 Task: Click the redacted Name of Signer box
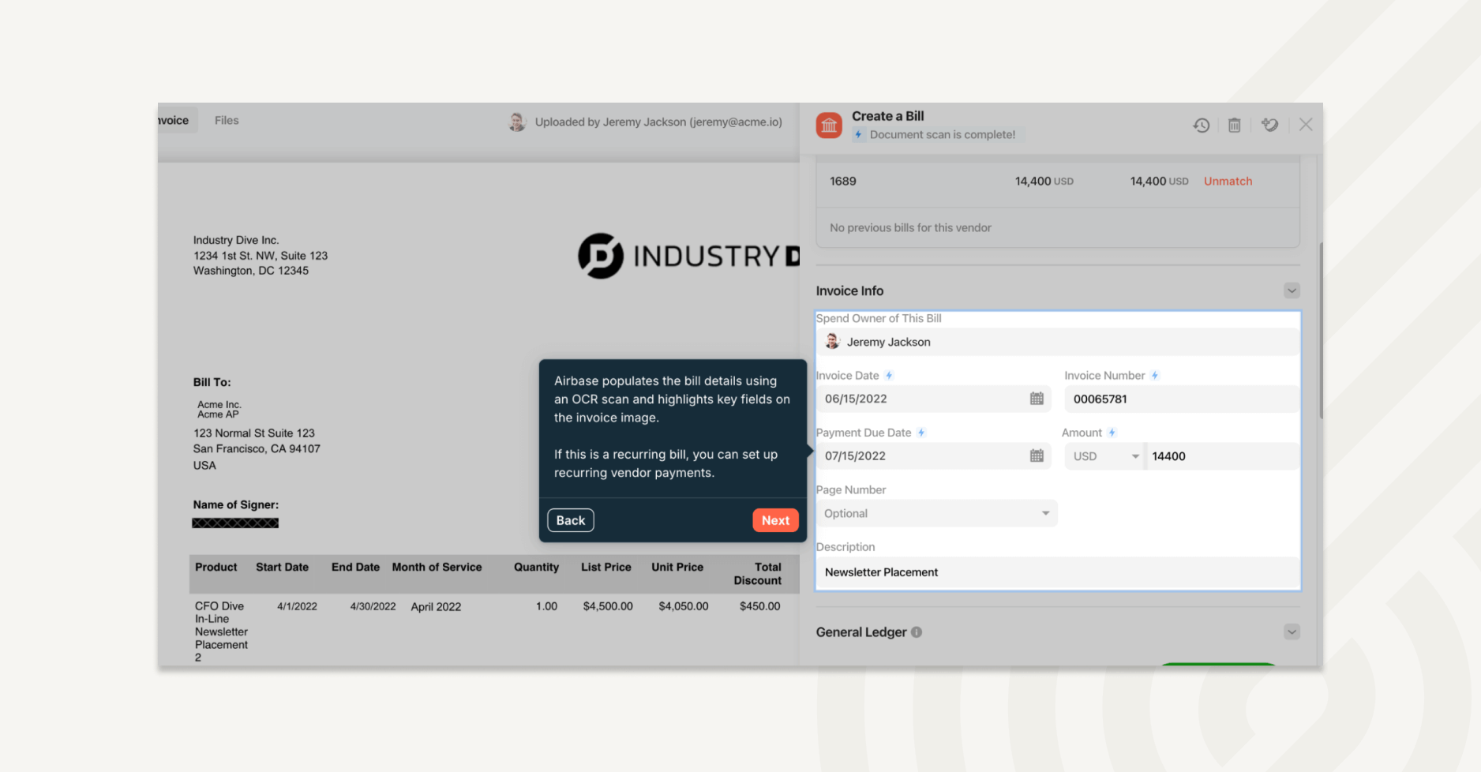click(x=235, y=523)
